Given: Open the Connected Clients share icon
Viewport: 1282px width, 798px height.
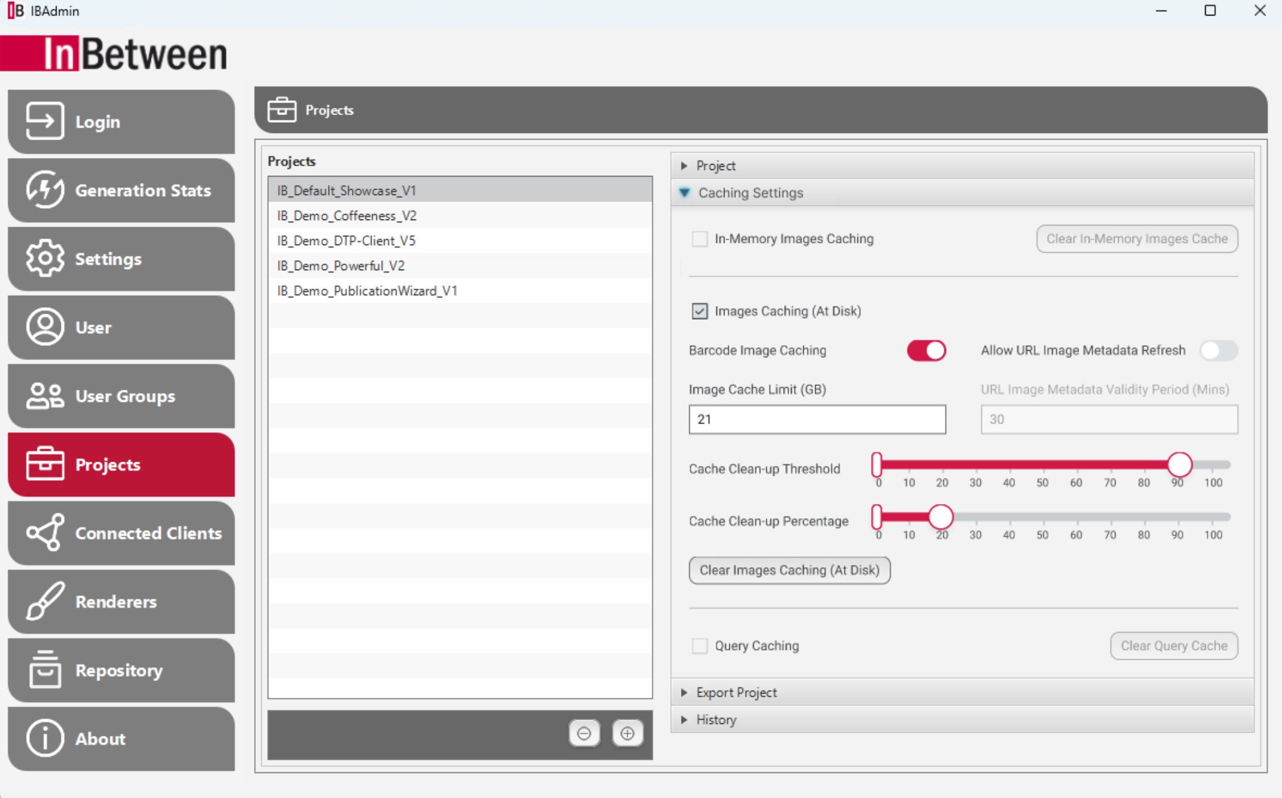Looking at the screenshot, I should 45,533.
